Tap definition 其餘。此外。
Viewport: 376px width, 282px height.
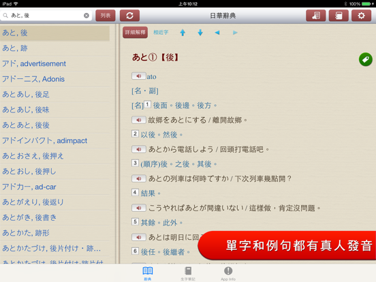tap(161, 223)
